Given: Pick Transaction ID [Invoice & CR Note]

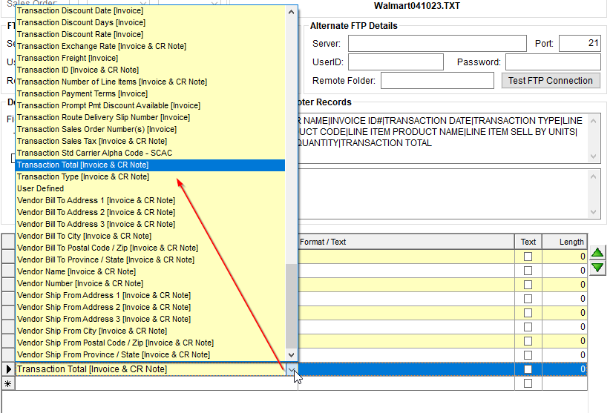Looking at the screenshot, I should (150, 70).
